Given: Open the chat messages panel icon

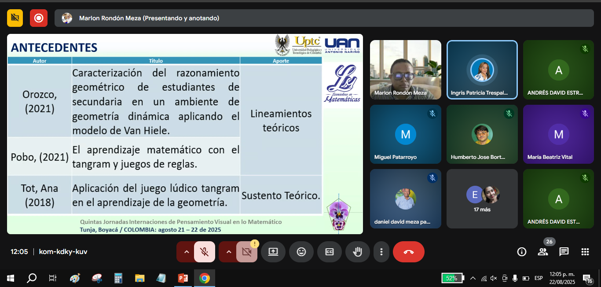Looking at the screenshot, I should [564, 252].
